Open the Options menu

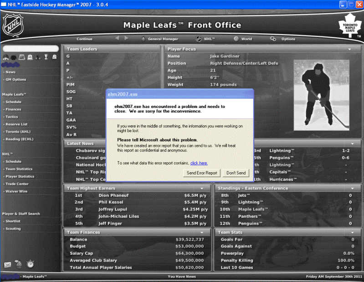click(288, 39)
